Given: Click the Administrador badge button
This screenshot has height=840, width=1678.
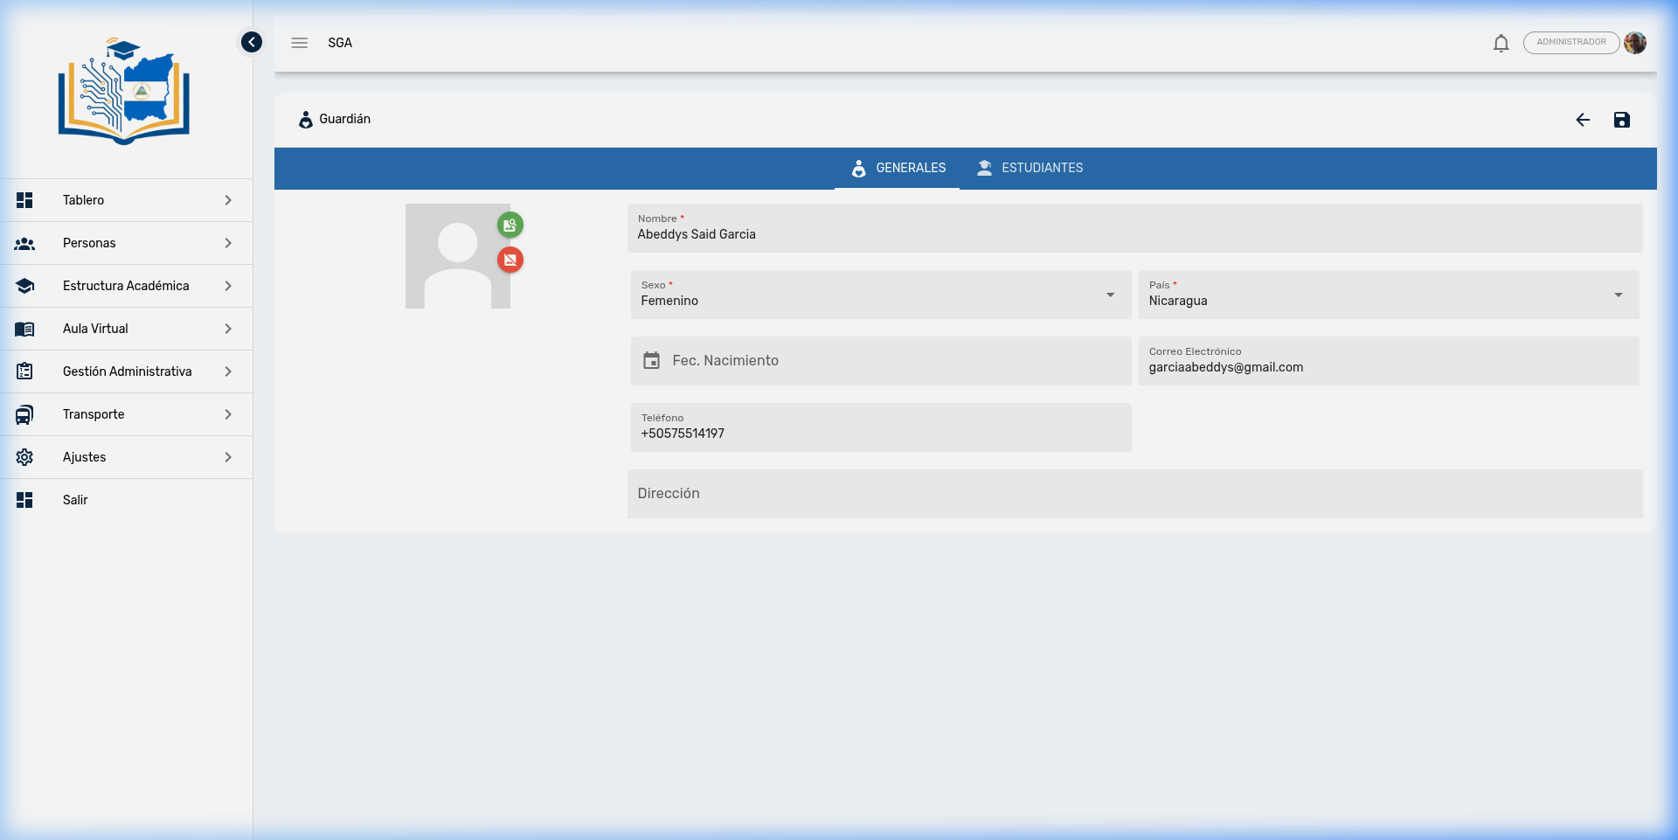Looking at the screenshot, I should [1571, 43].
